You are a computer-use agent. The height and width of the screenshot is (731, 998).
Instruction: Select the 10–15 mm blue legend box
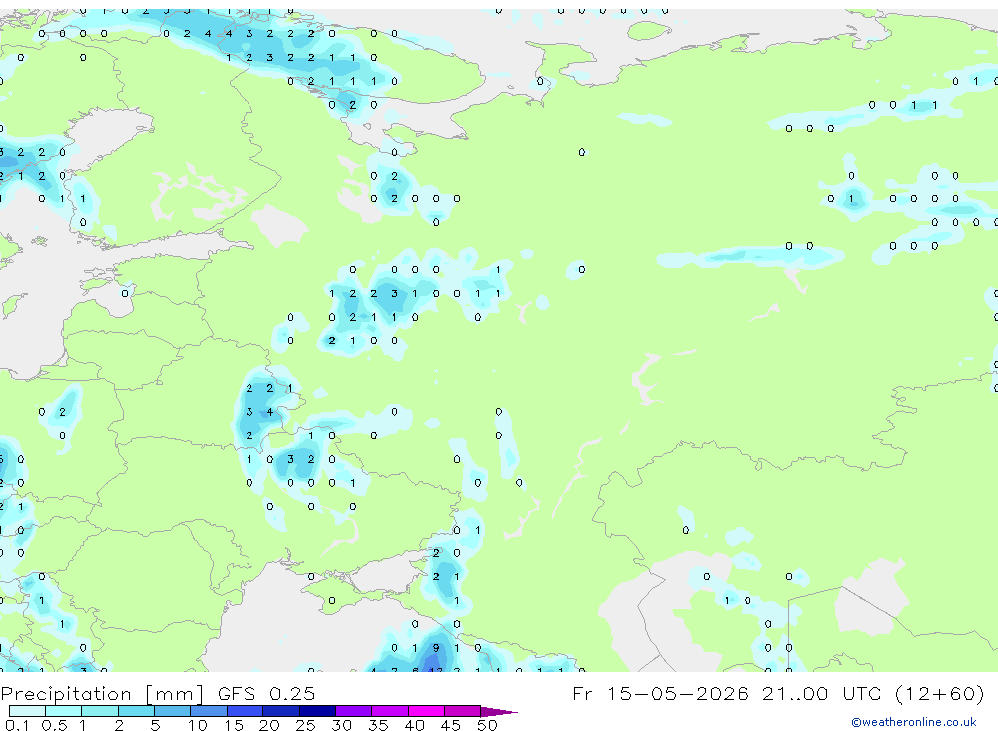(209, 711)
